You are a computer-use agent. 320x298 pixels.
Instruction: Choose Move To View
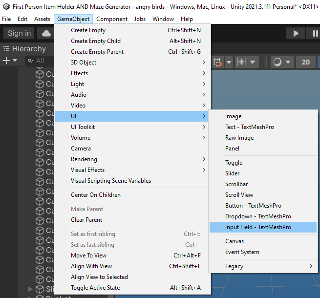(131, 255)
